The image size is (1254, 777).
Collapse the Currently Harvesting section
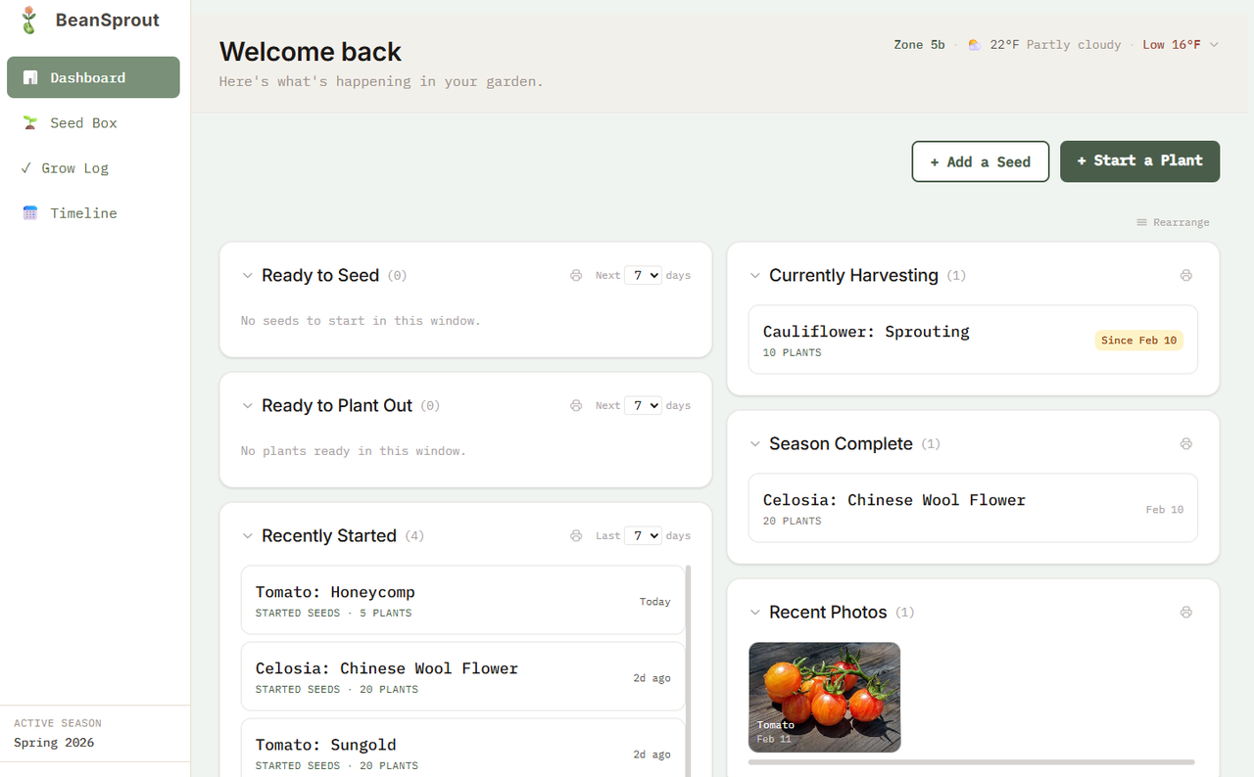coord(754,276)
